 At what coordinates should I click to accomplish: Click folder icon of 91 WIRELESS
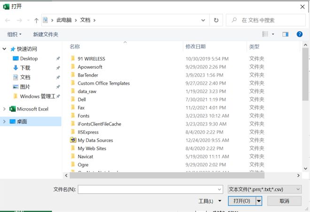73,58
